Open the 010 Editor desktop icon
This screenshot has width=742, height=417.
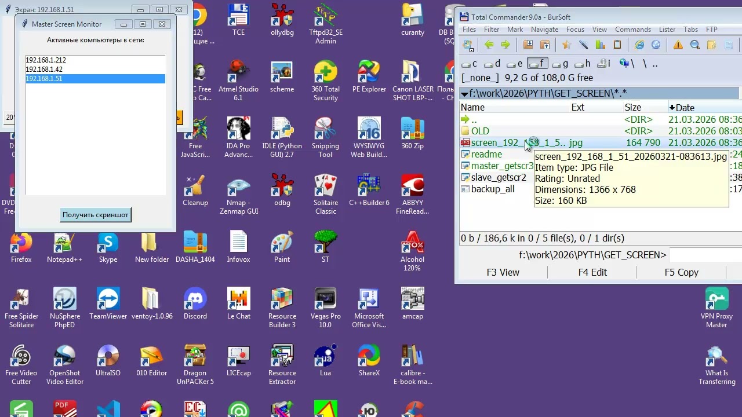click(x=152, y=361)
